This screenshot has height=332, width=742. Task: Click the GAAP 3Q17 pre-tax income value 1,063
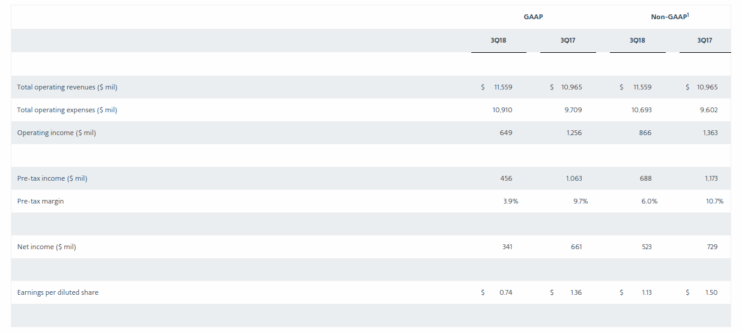574,178
